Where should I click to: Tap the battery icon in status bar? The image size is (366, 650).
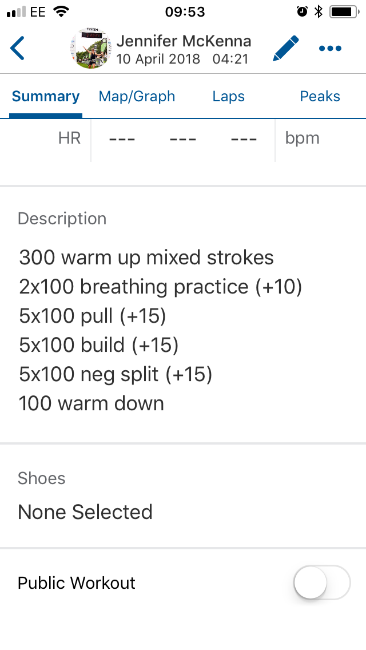(343, 11)
